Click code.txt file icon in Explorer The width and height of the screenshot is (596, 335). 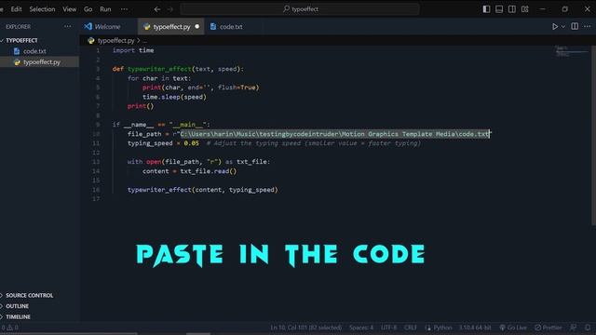click(17, 51)
